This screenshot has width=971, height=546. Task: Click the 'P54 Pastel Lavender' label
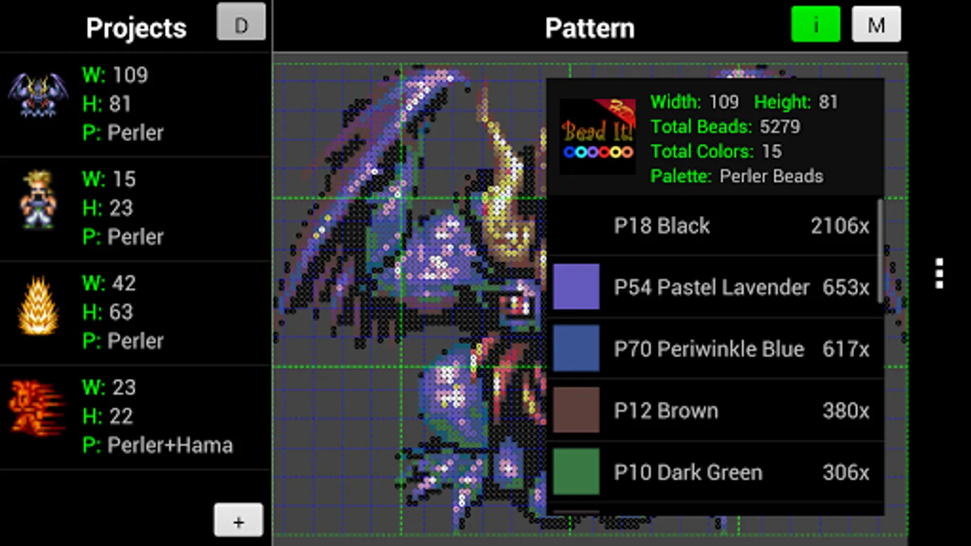point(711,287)
